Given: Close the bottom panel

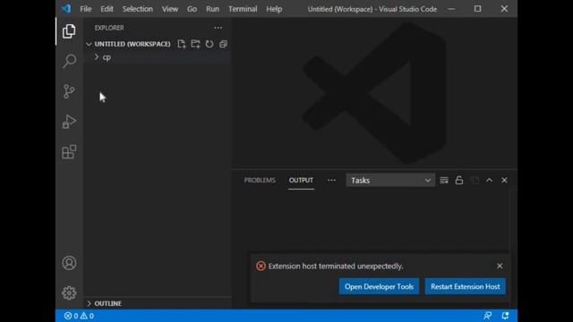Looking at the screenshot, I should tap(504, 181).
